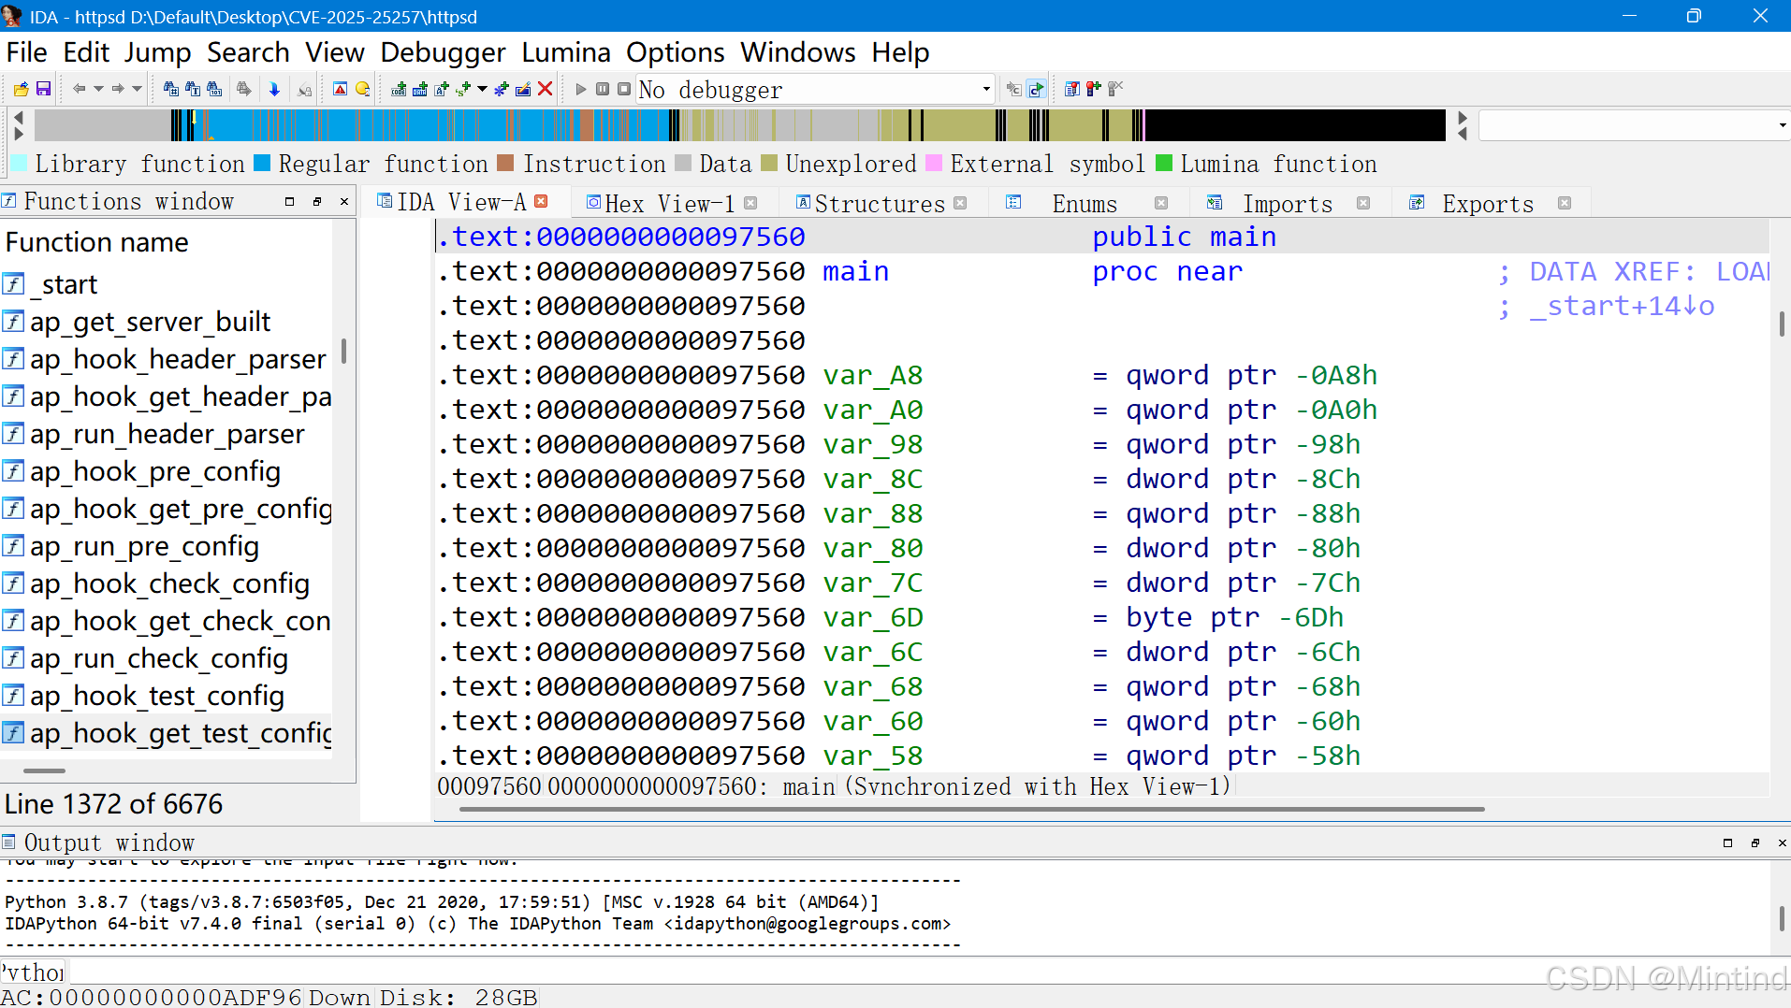Switch to the Exports tab

1488,203
